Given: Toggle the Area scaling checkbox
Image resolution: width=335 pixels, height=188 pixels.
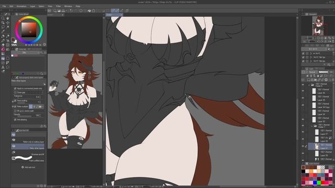Looking at the screenshot, I should (15, 101).
